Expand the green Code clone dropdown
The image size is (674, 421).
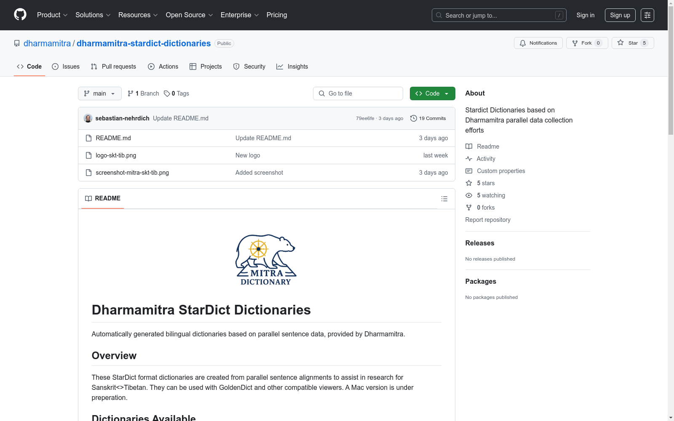433,93
